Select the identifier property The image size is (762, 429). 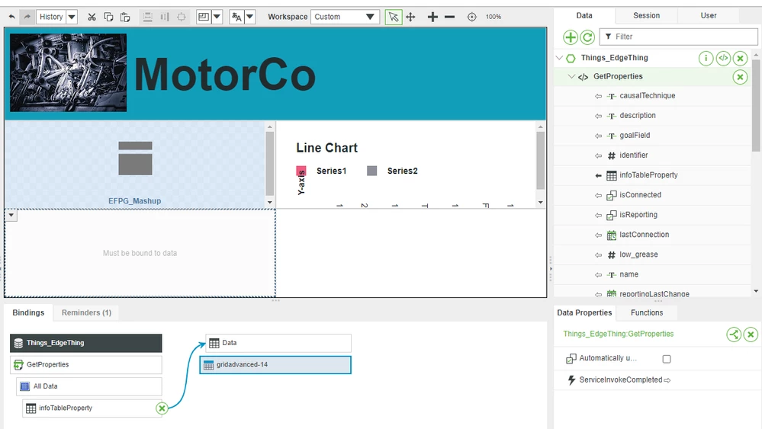coord(633,155)
